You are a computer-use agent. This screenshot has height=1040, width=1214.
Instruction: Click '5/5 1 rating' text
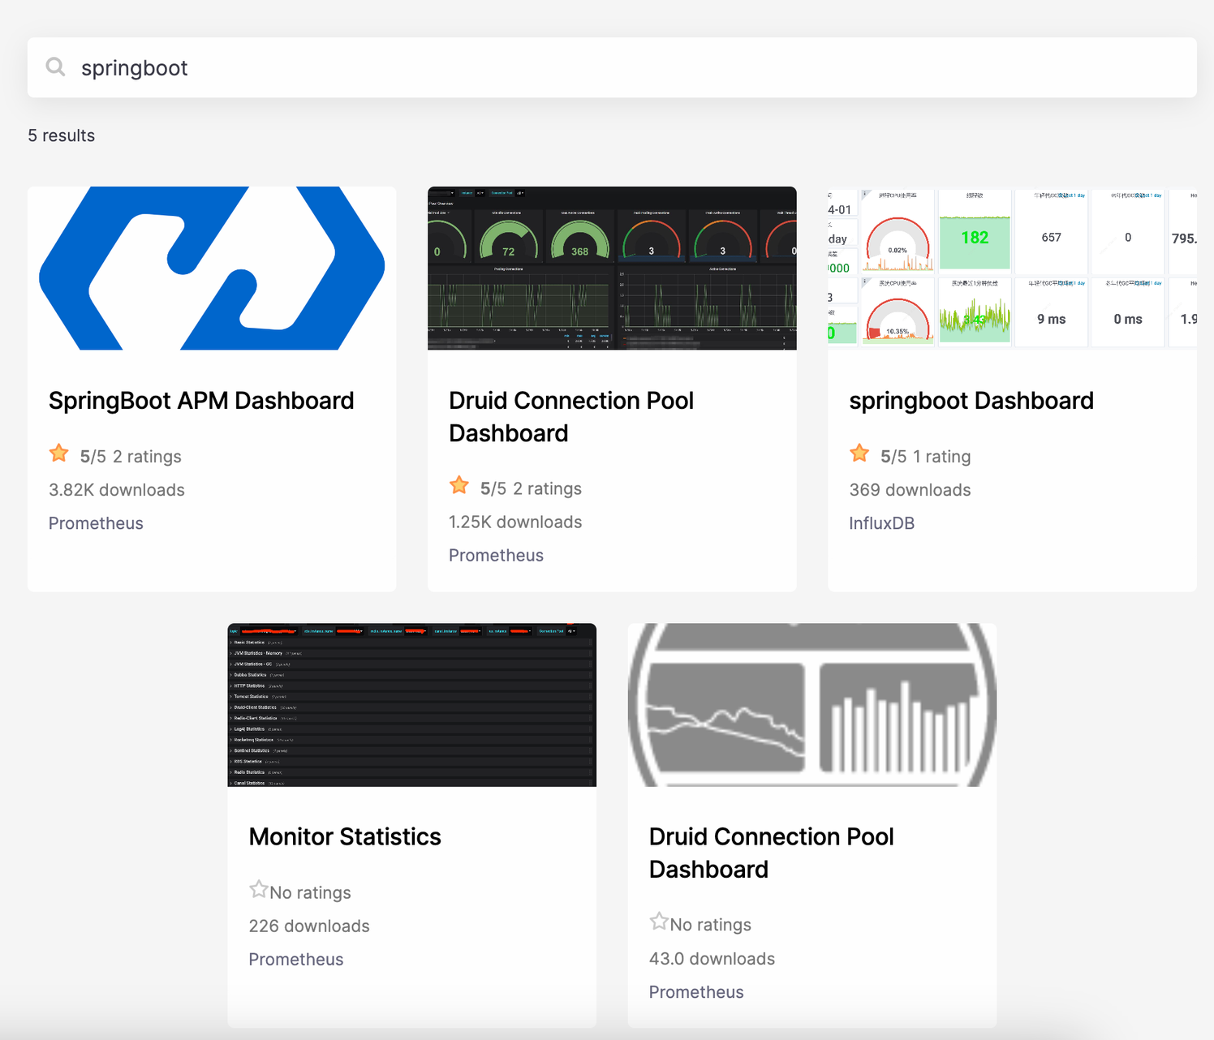click(926, 457)
